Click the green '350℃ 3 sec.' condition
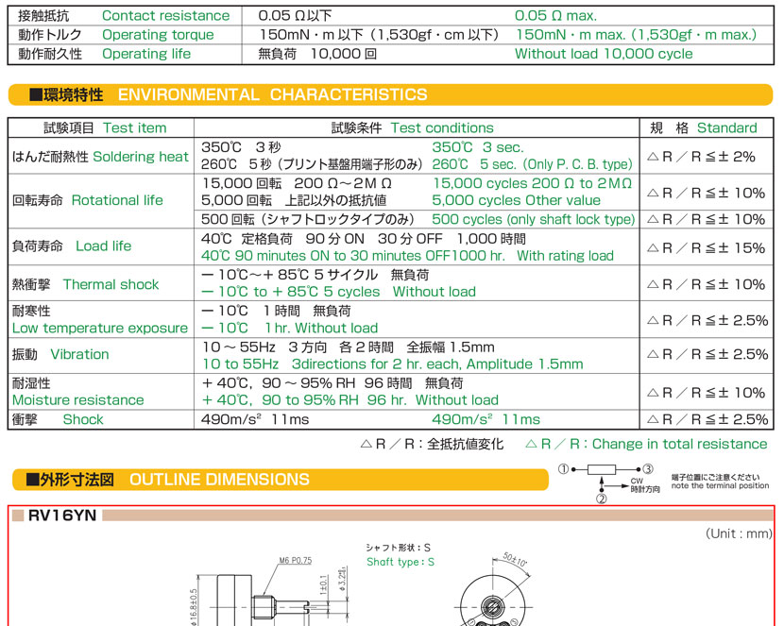This screenshot has height=626, width=784. pyautogui.click(x=478, y=147)
